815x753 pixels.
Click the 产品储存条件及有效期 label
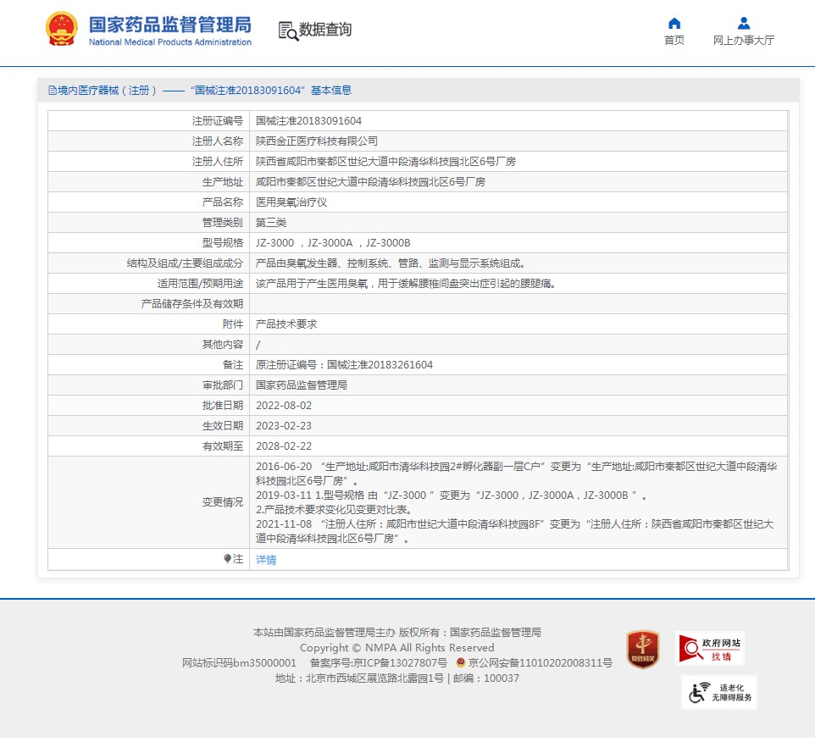click(191, 303)
